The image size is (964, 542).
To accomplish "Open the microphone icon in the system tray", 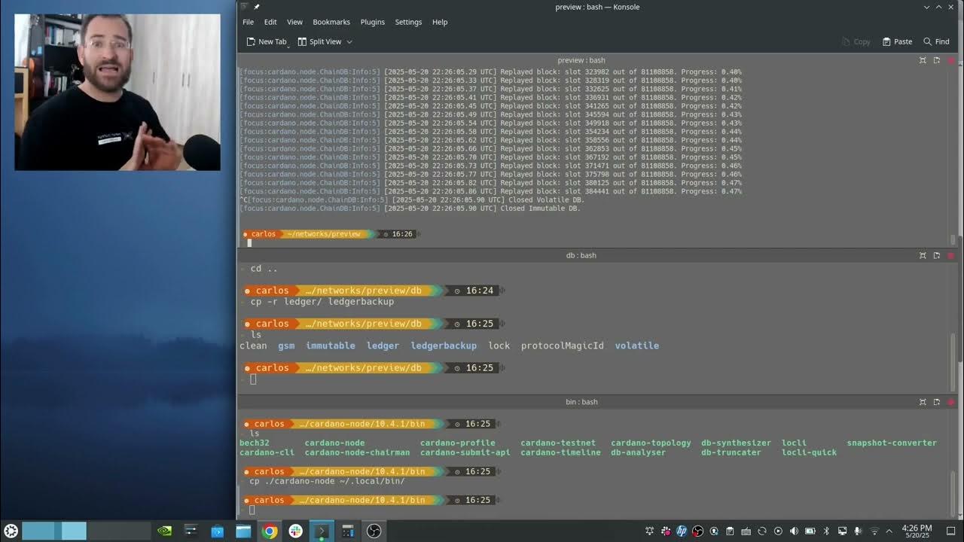I will [x=858, y=531].
